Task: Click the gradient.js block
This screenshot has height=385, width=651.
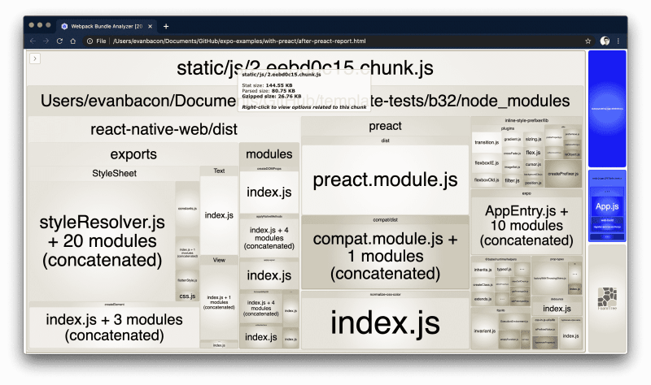Action: coord(513,139)
